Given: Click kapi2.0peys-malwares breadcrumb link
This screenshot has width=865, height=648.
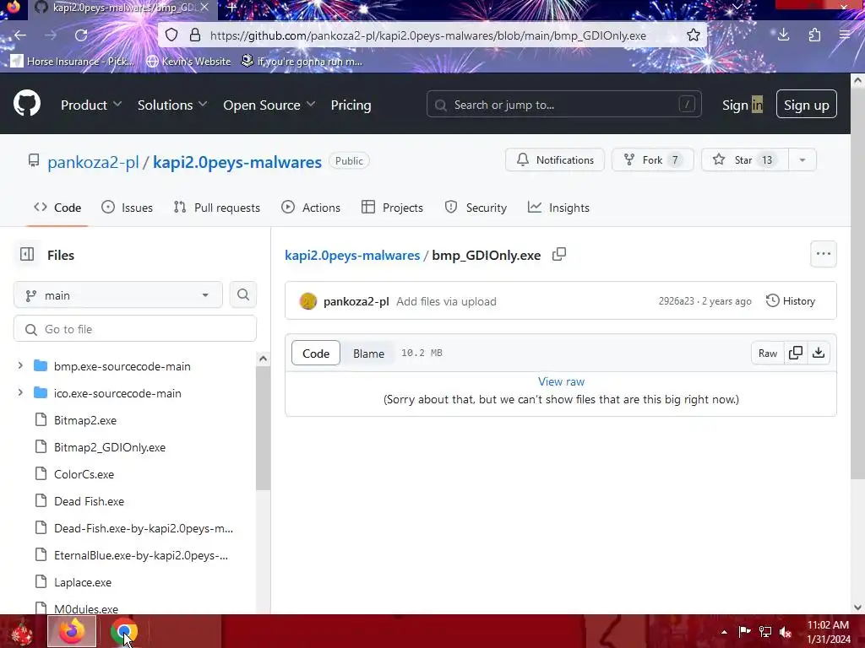Looking at the screenshot, I should pos(352,255).
